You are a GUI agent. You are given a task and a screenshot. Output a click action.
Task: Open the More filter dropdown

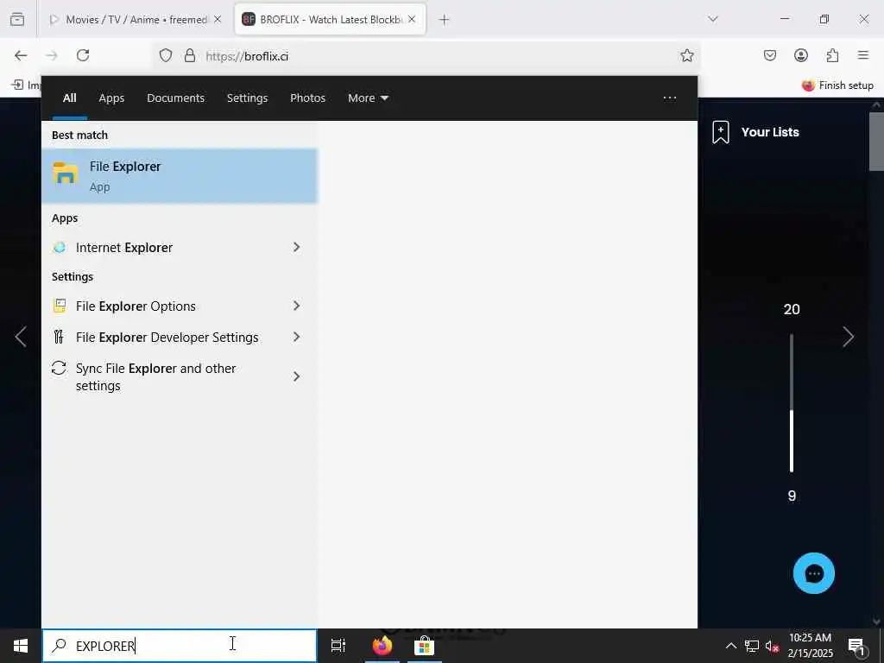(x=368, y=98)
